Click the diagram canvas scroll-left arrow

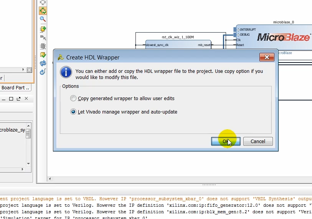(x=50, y=179)
